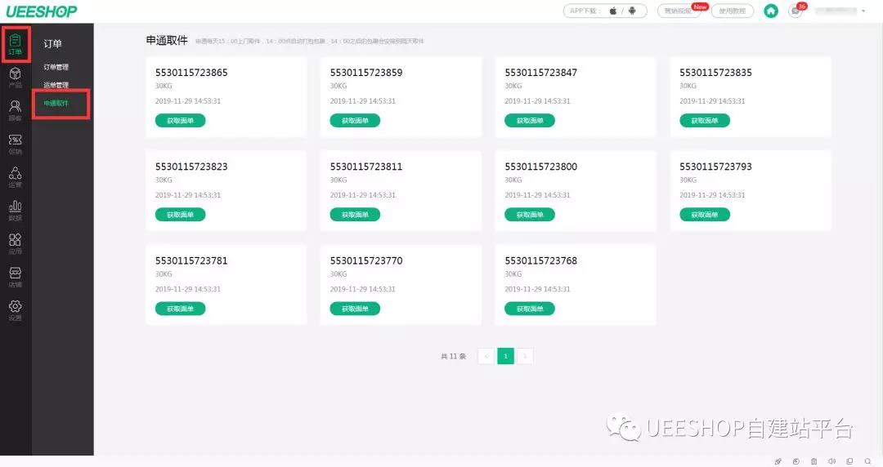This screenshot has height=467, width=883.
Task: Open the 应用 apps grid icon
Action: [16, 243]
